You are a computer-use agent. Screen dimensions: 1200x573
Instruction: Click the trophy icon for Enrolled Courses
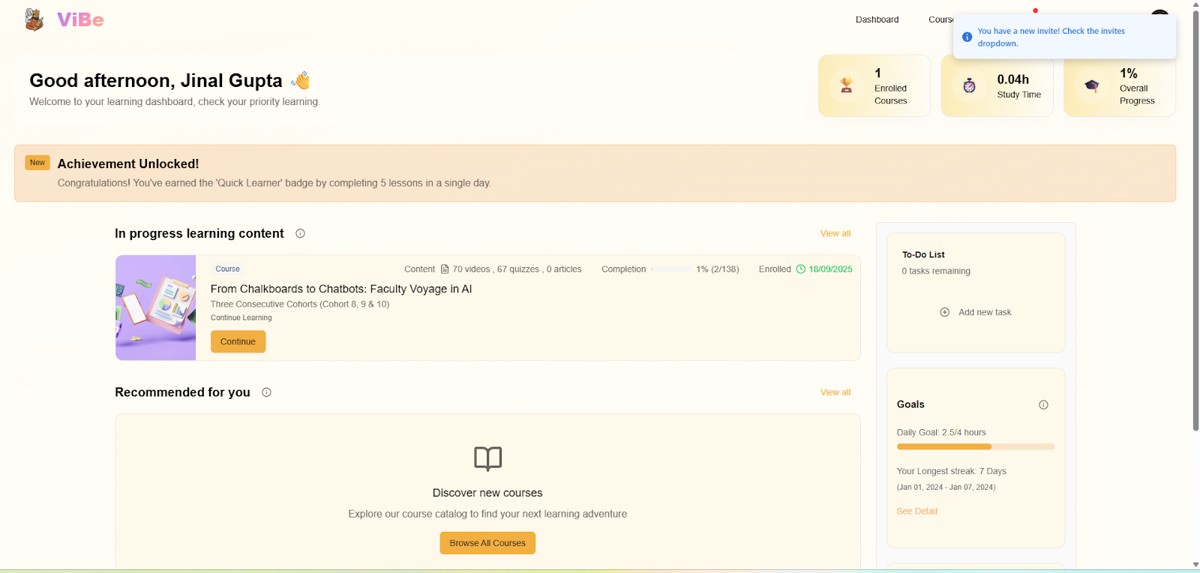[847, 85]
